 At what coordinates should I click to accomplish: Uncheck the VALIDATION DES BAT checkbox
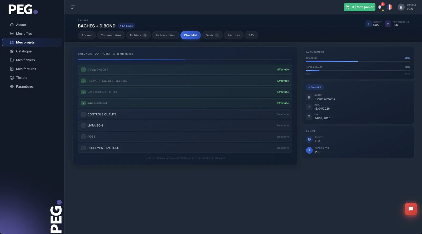click(83, 92)
